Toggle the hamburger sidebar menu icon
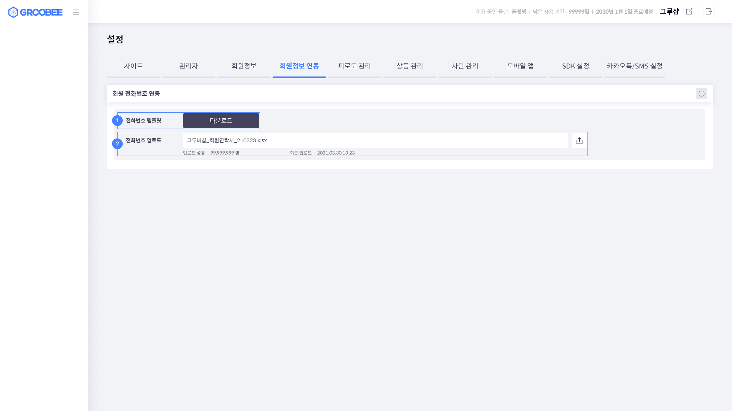732x411 pixels. pyautogui.click(x=76, y=12)
